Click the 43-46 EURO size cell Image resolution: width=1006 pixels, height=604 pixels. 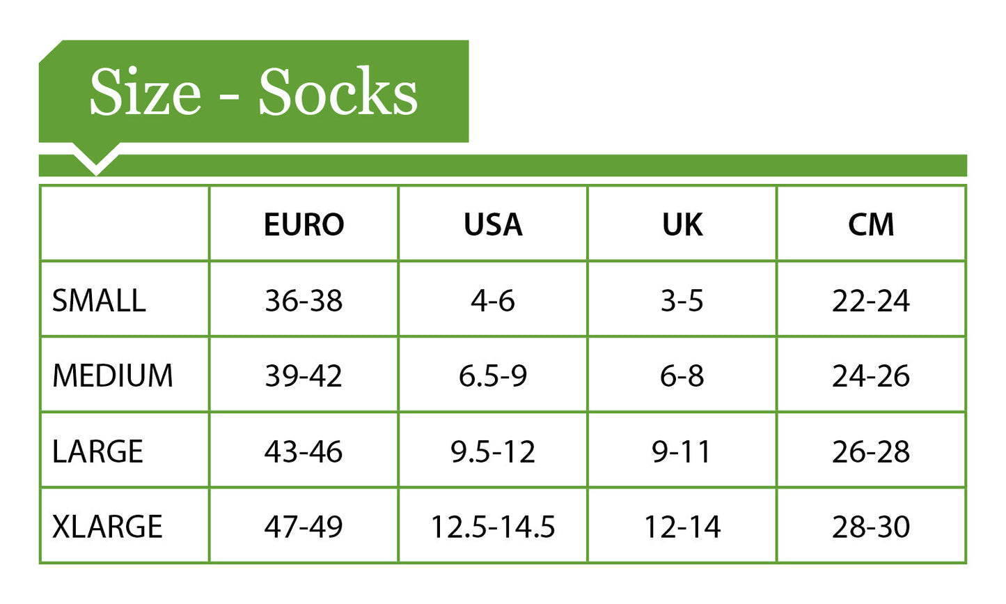[x=304, y=451]
